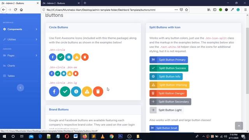Click the small green check circle button

[x=58, y=73]
